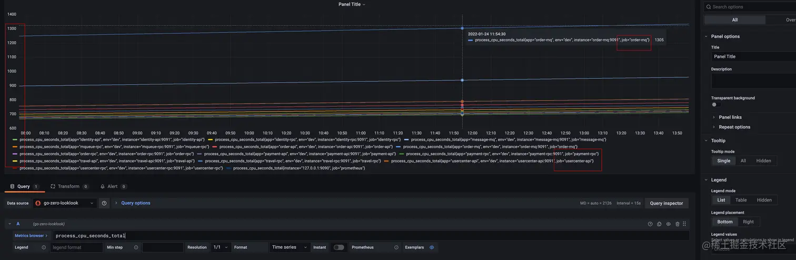Click the Description text area
The height and width of the screenshot is (260, 796).
click(x=753, y=81)
